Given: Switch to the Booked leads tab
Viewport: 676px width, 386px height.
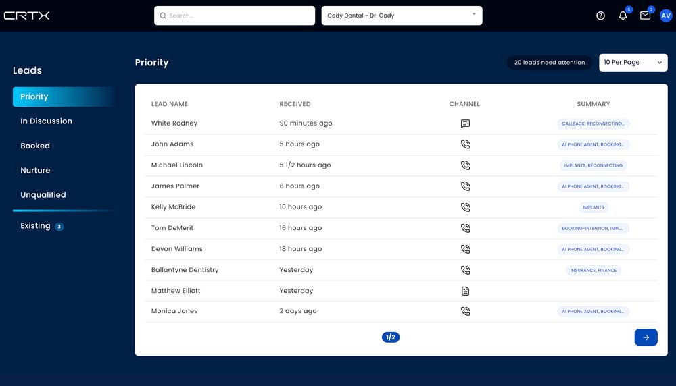Looking at the screenshot, I should [x=35, y=146].
